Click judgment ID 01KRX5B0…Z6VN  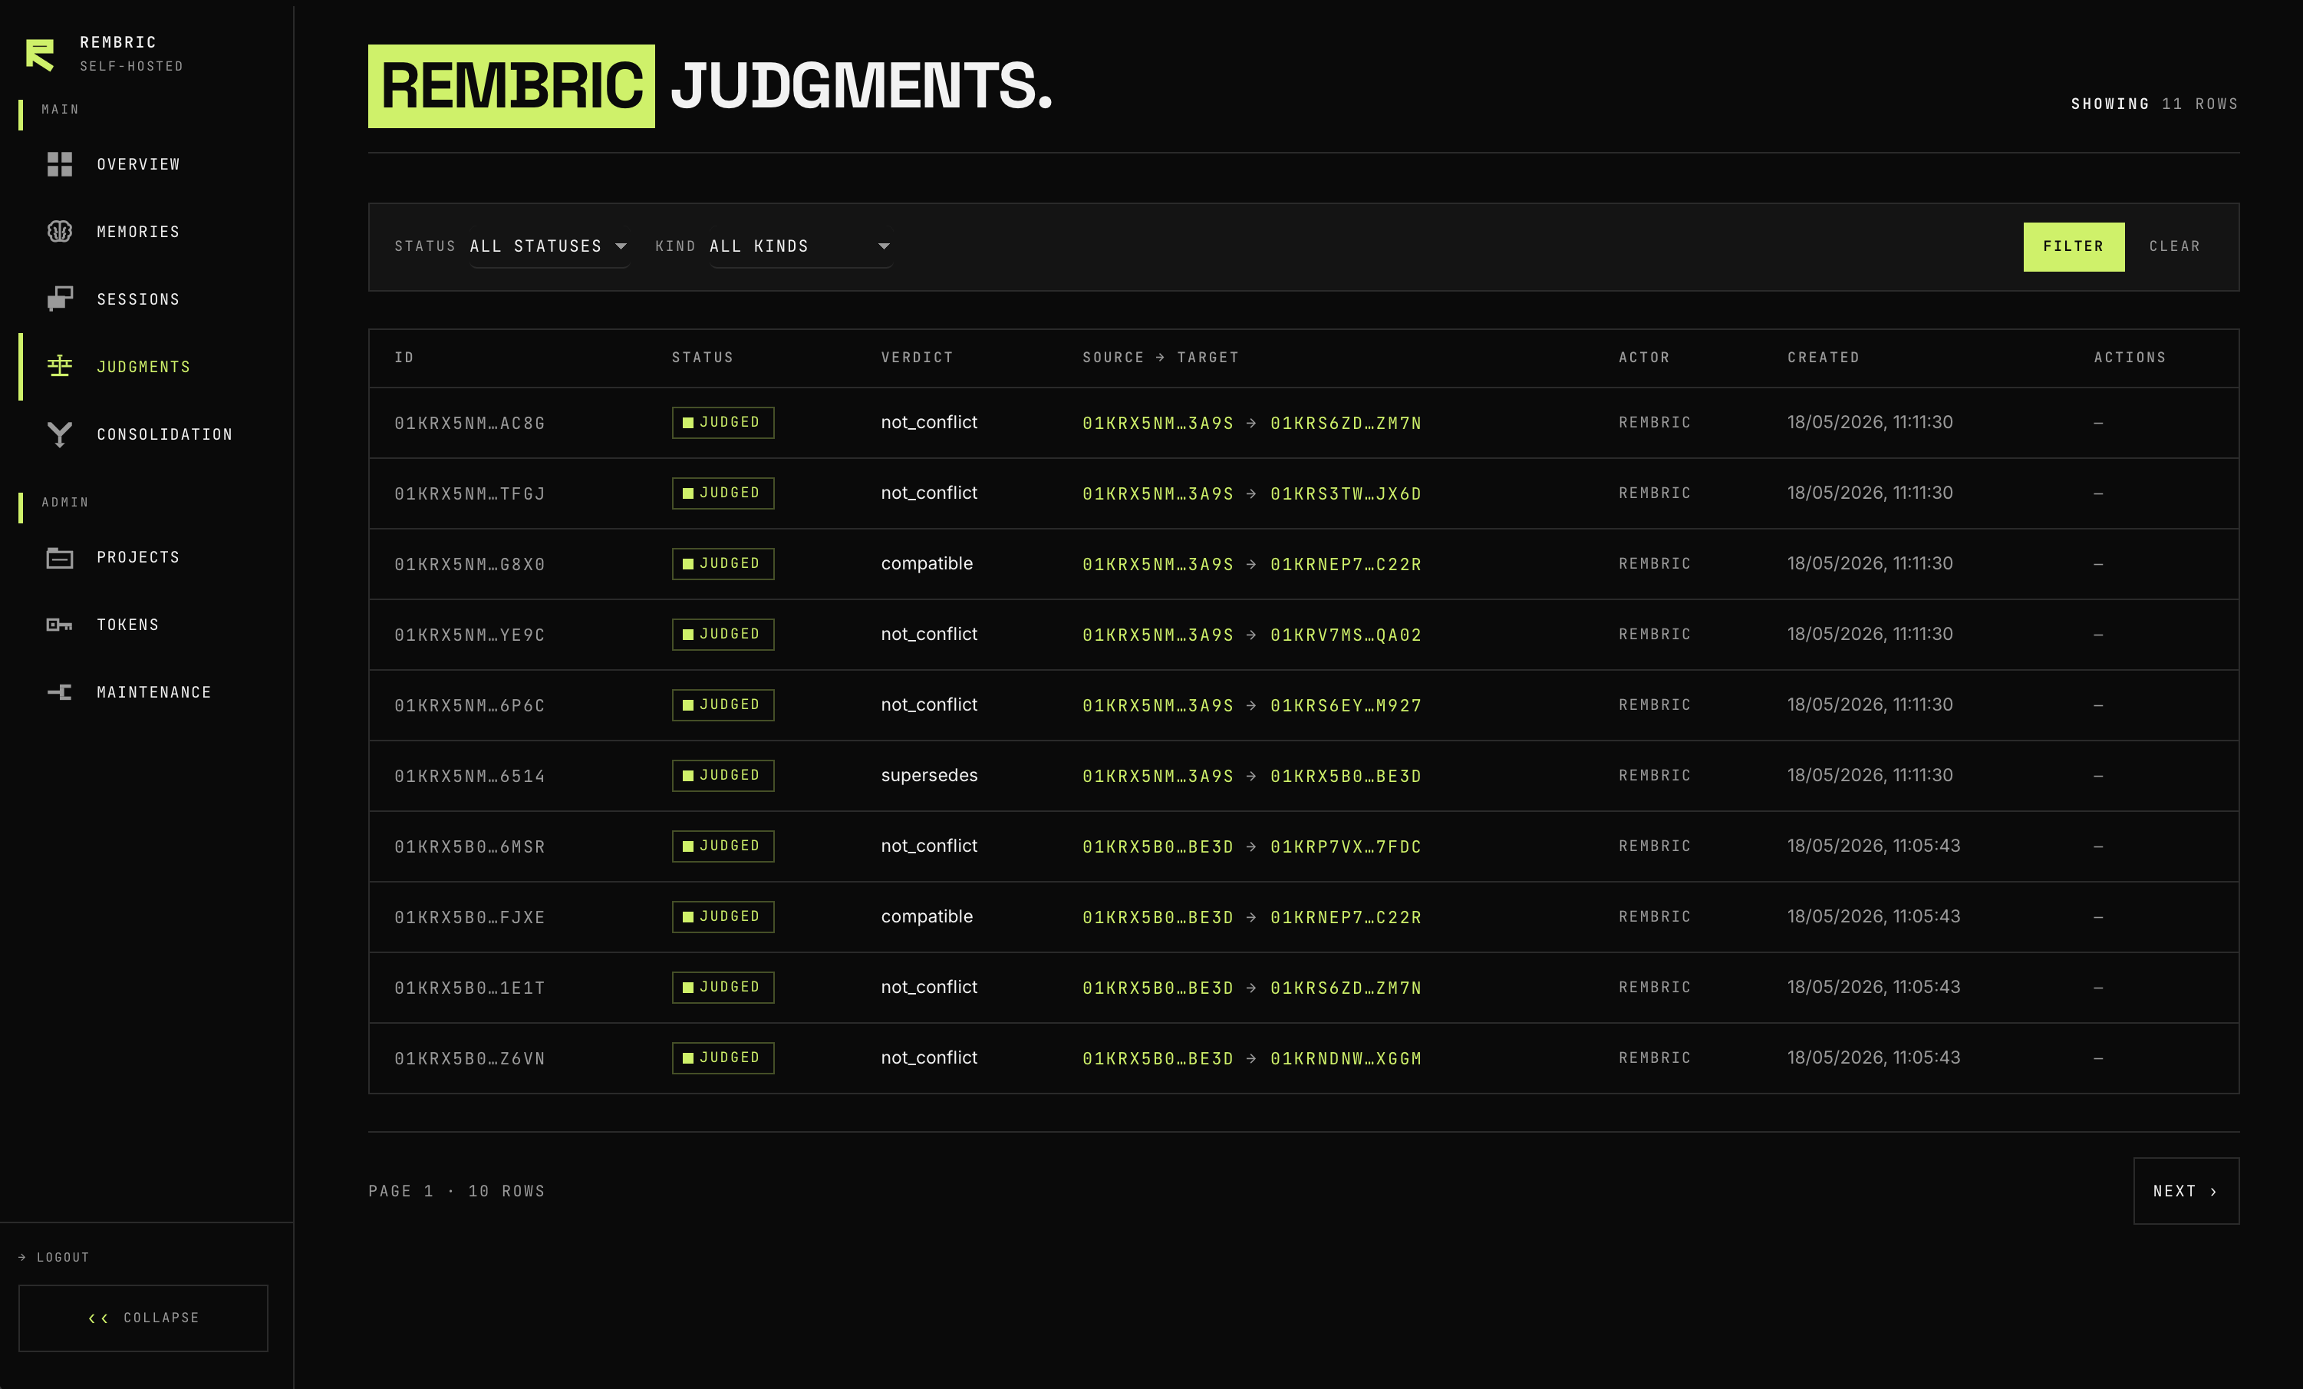click(470, 1058)
